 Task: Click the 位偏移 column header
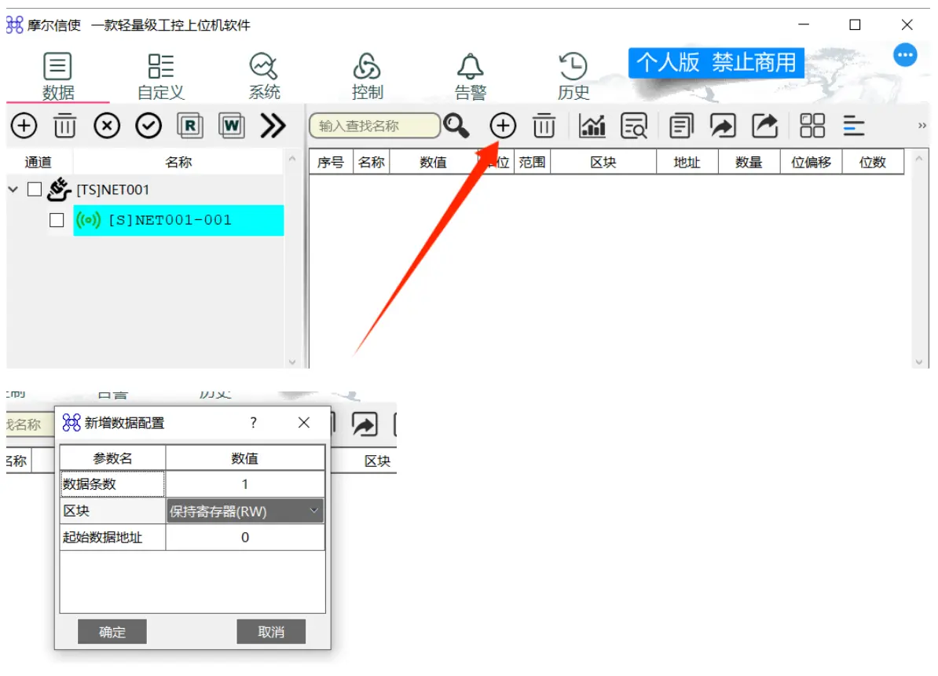(812, 162)
